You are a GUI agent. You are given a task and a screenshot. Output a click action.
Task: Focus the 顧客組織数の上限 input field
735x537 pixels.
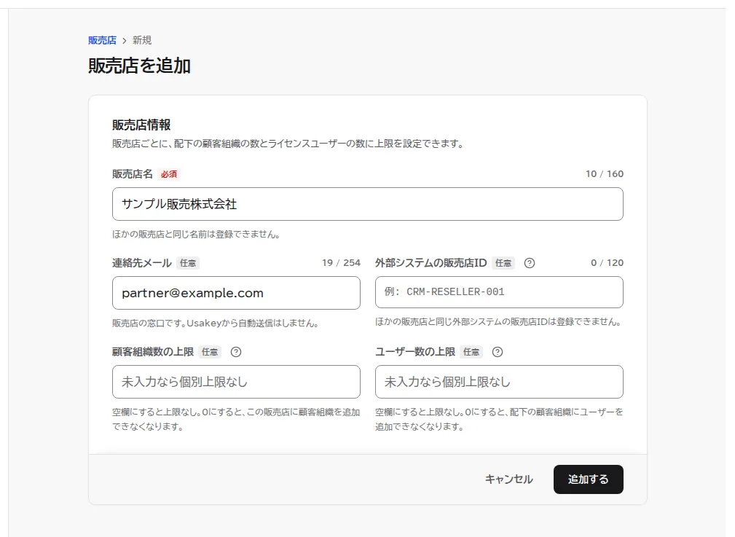click(x=236, y=382)
